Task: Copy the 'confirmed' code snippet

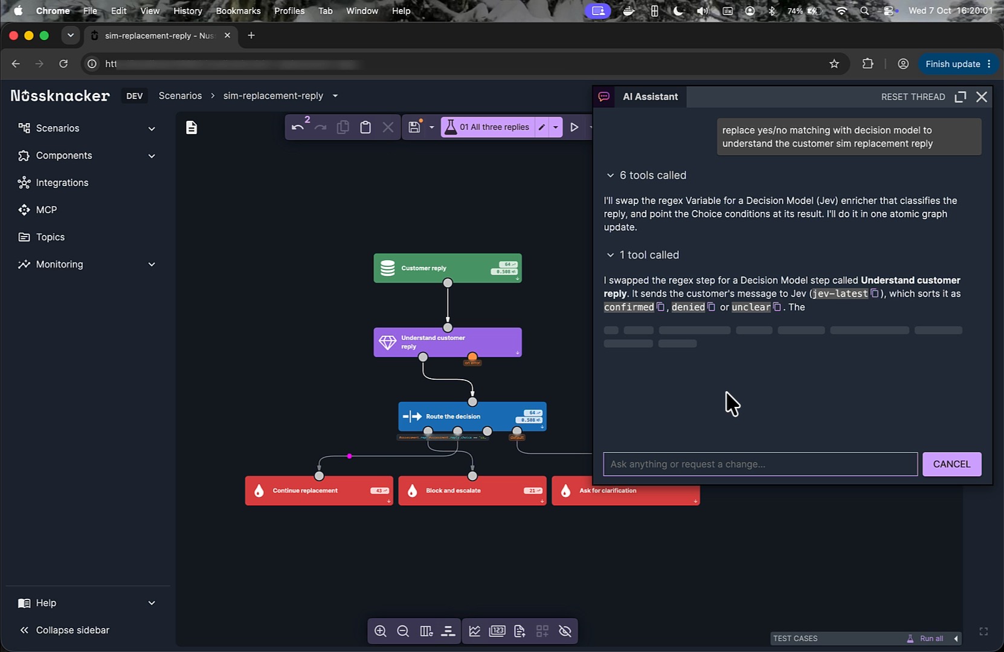Action: [x=660, y=307]
